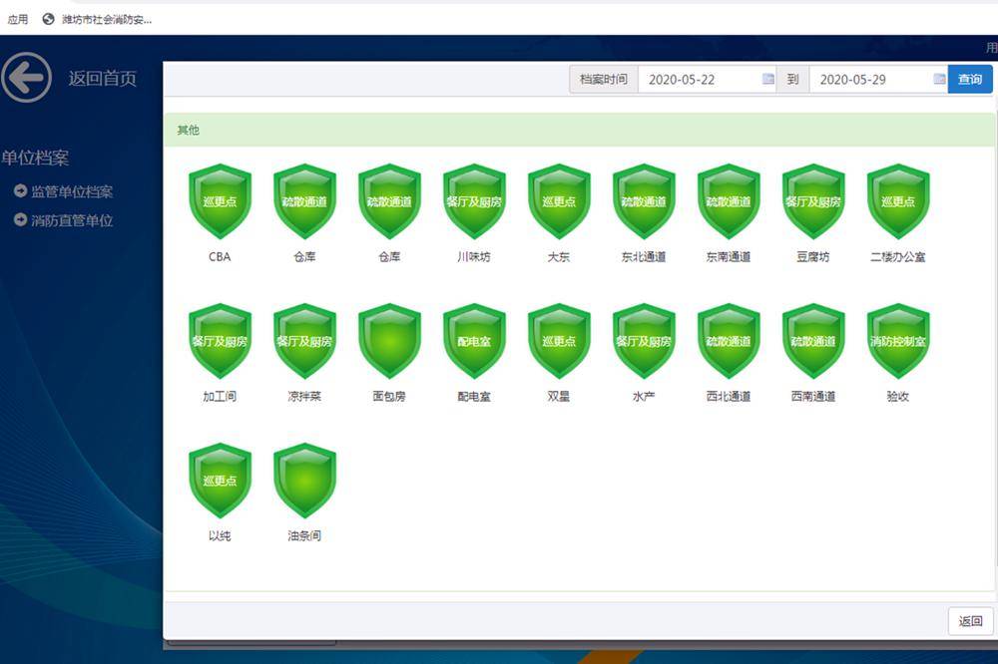The image size is (998, 664).
Task: Select the 豆腐坊 shield icon
Action: pos(813,201)
